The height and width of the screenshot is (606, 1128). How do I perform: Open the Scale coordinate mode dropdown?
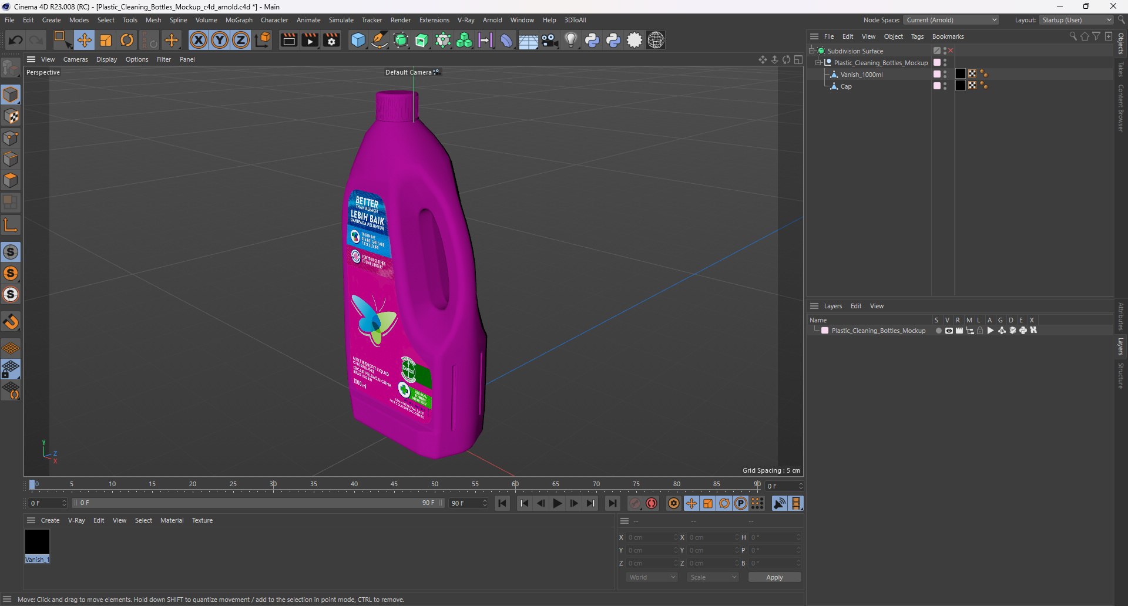713,577
